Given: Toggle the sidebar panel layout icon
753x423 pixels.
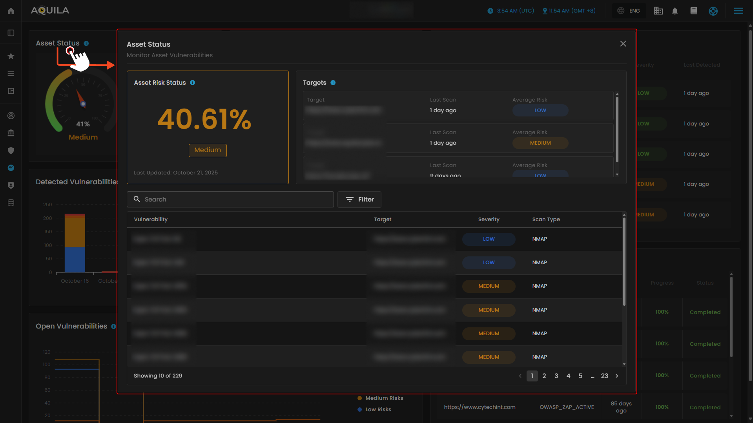Looking at the screenshot, I should 11,33.
